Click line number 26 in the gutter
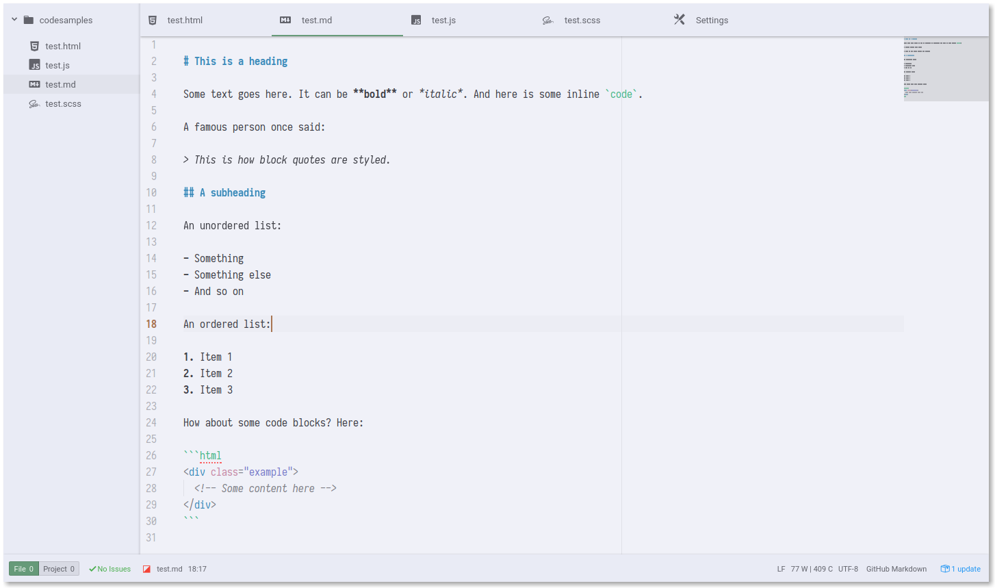The image size is (995, 588). tap(151, 455)
